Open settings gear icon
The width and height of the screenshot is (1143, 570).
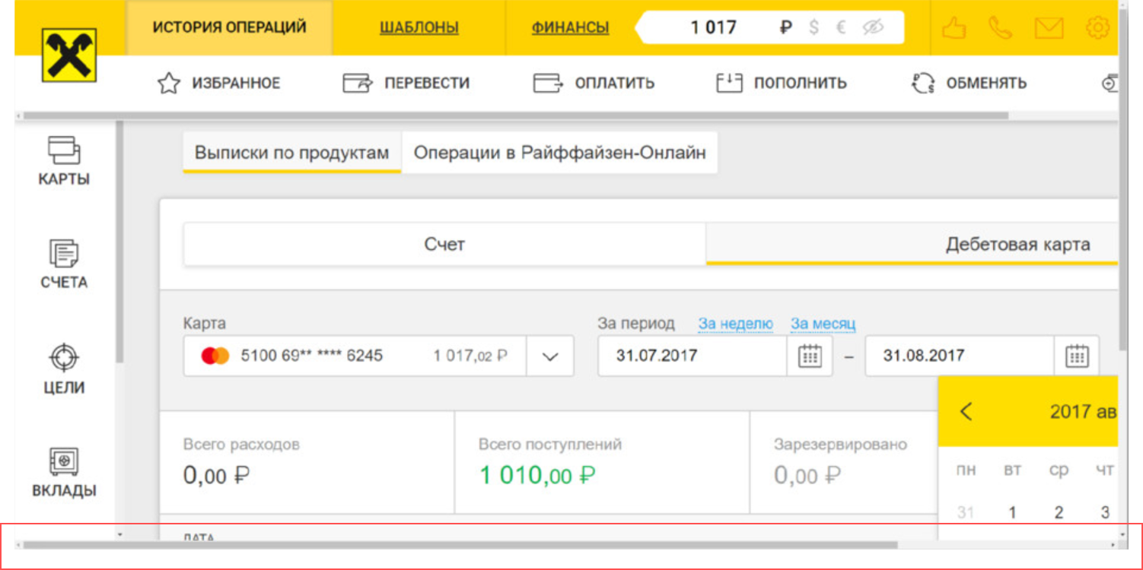pos(1097,28)
